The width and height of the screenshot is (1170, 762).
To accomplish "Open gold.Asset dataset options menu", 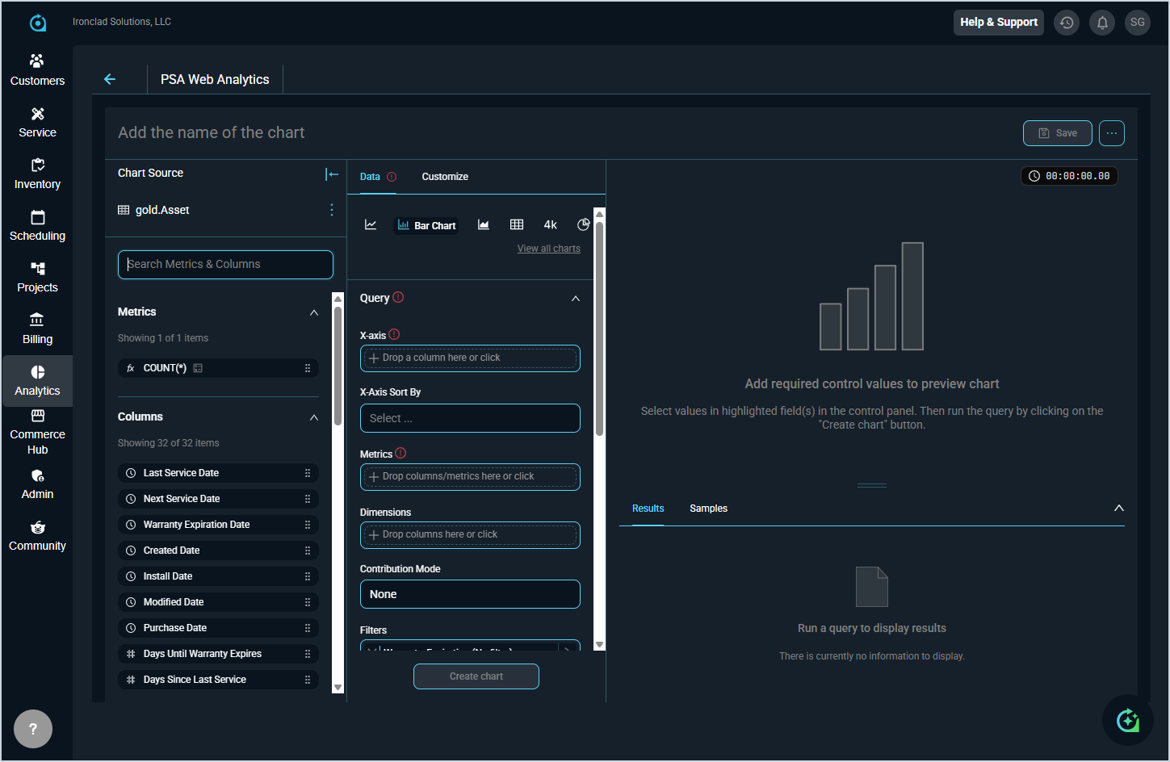I will click(331, 210).
